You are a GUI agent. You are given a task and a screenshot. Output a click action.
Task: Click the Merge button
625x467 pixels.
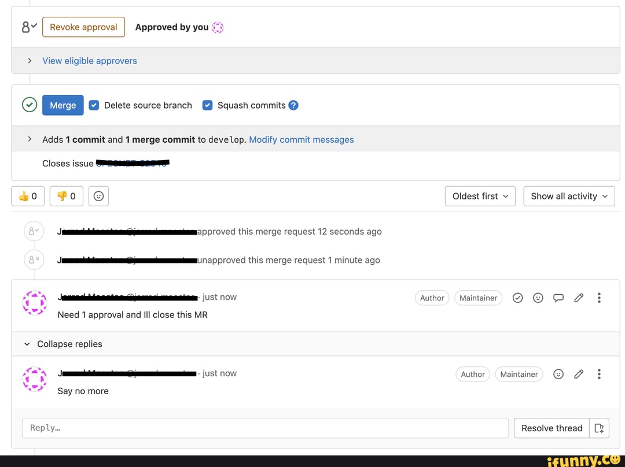[x=63, y=105]
